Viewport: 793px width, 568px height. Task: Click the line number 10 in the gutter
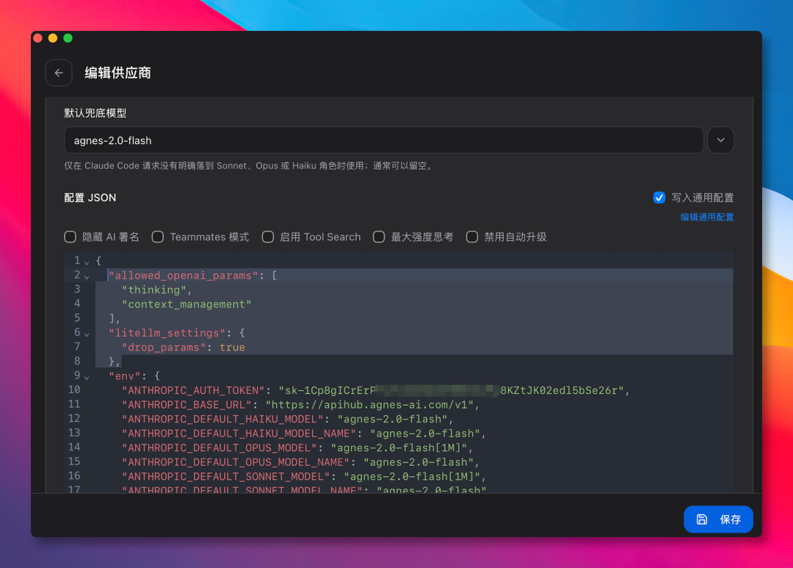click(x=74, y=389)
